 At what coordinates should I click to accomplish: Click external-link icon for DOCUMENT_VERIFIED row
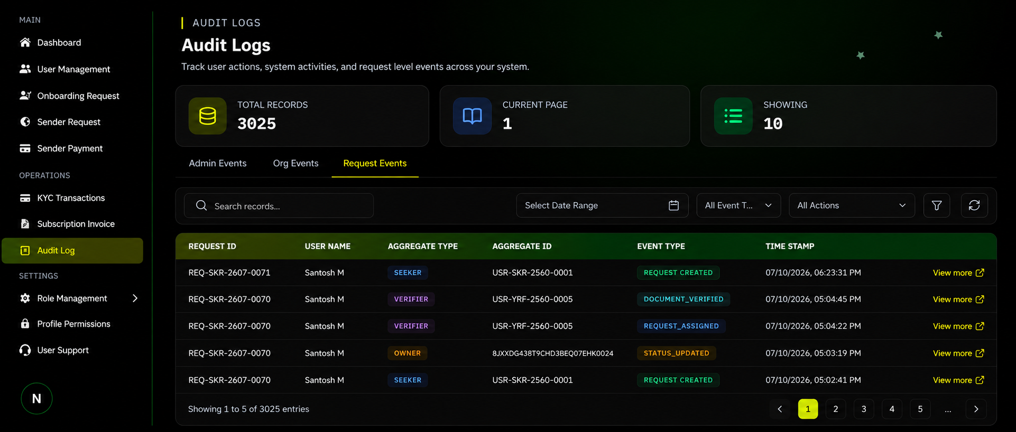[980, 299]
